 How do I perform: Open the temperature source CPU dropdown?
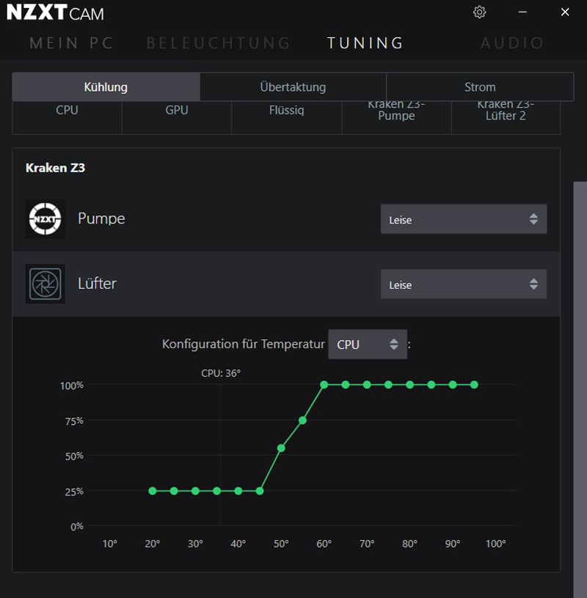368,344
